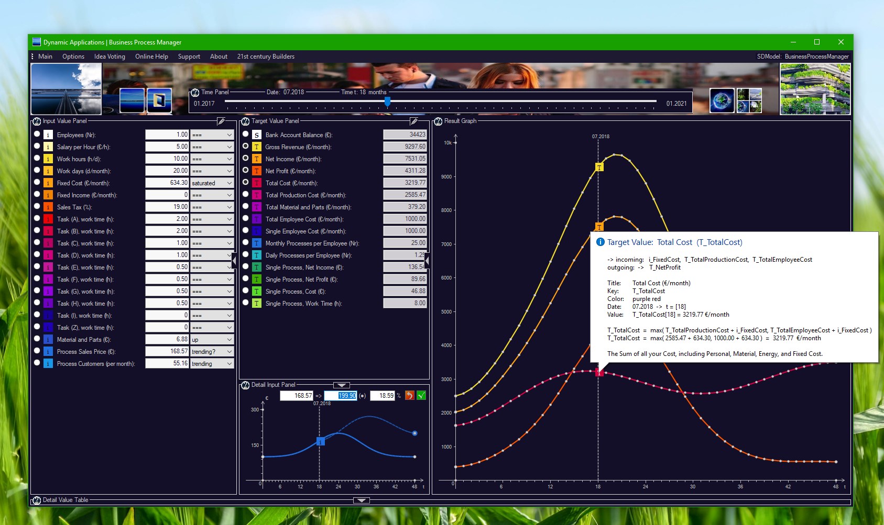Click the time slider blue handle

coord(387,101)
